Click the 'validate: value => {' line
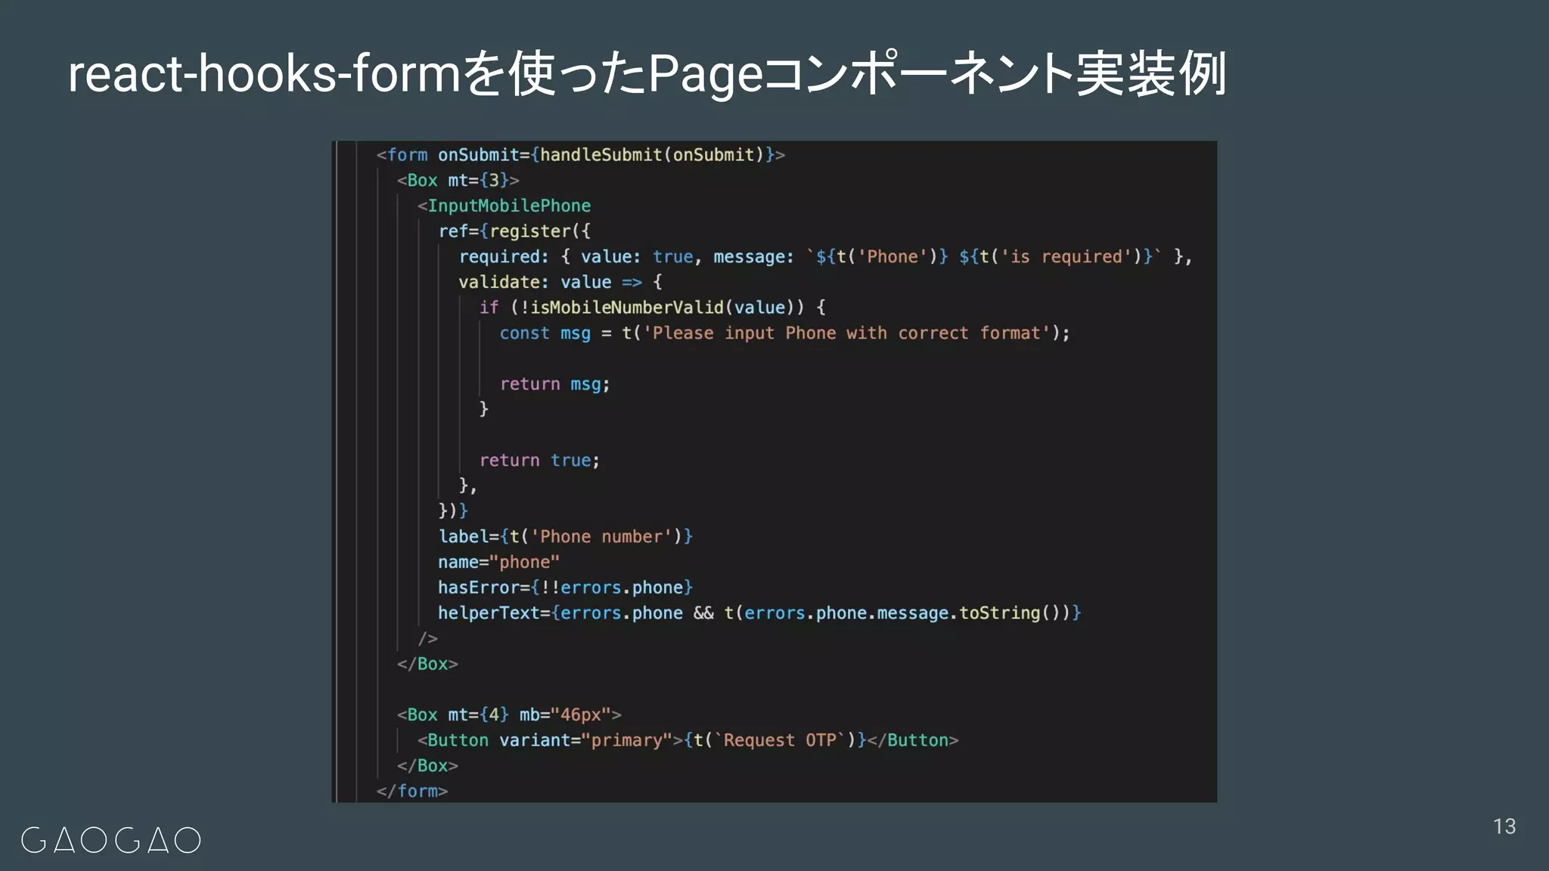Image resolution: width=1549 pixels, height=871 pixels. point(560,282)
